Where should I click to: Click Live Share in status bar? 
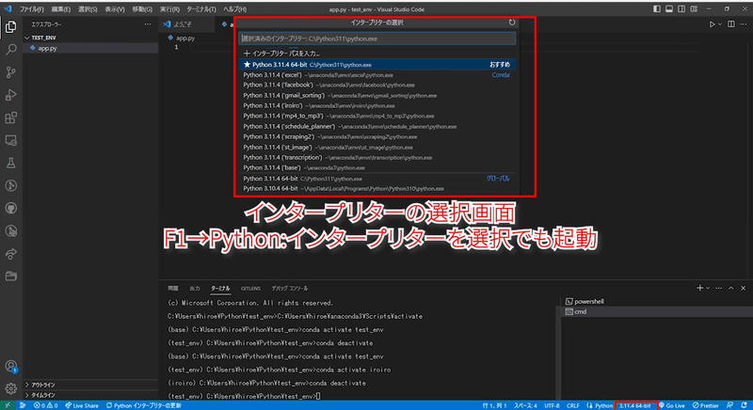[x=82, y=405]
